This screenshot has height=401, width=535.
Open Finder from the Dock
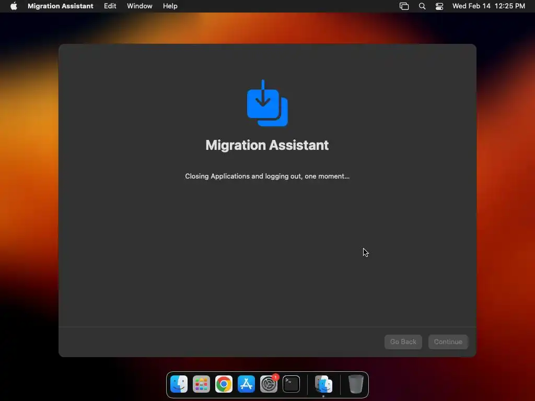(179, 384)
